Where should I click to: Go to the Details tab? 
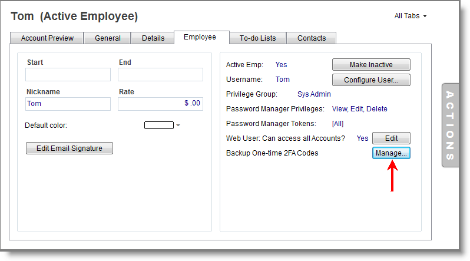(x=153, y=38)
